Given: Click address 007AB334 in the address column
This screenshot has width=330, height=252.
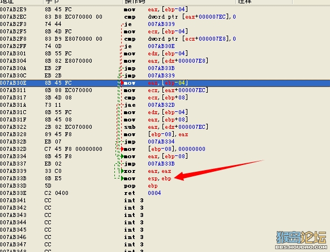Looking at the screenshot, I should [x=13, y=157].
